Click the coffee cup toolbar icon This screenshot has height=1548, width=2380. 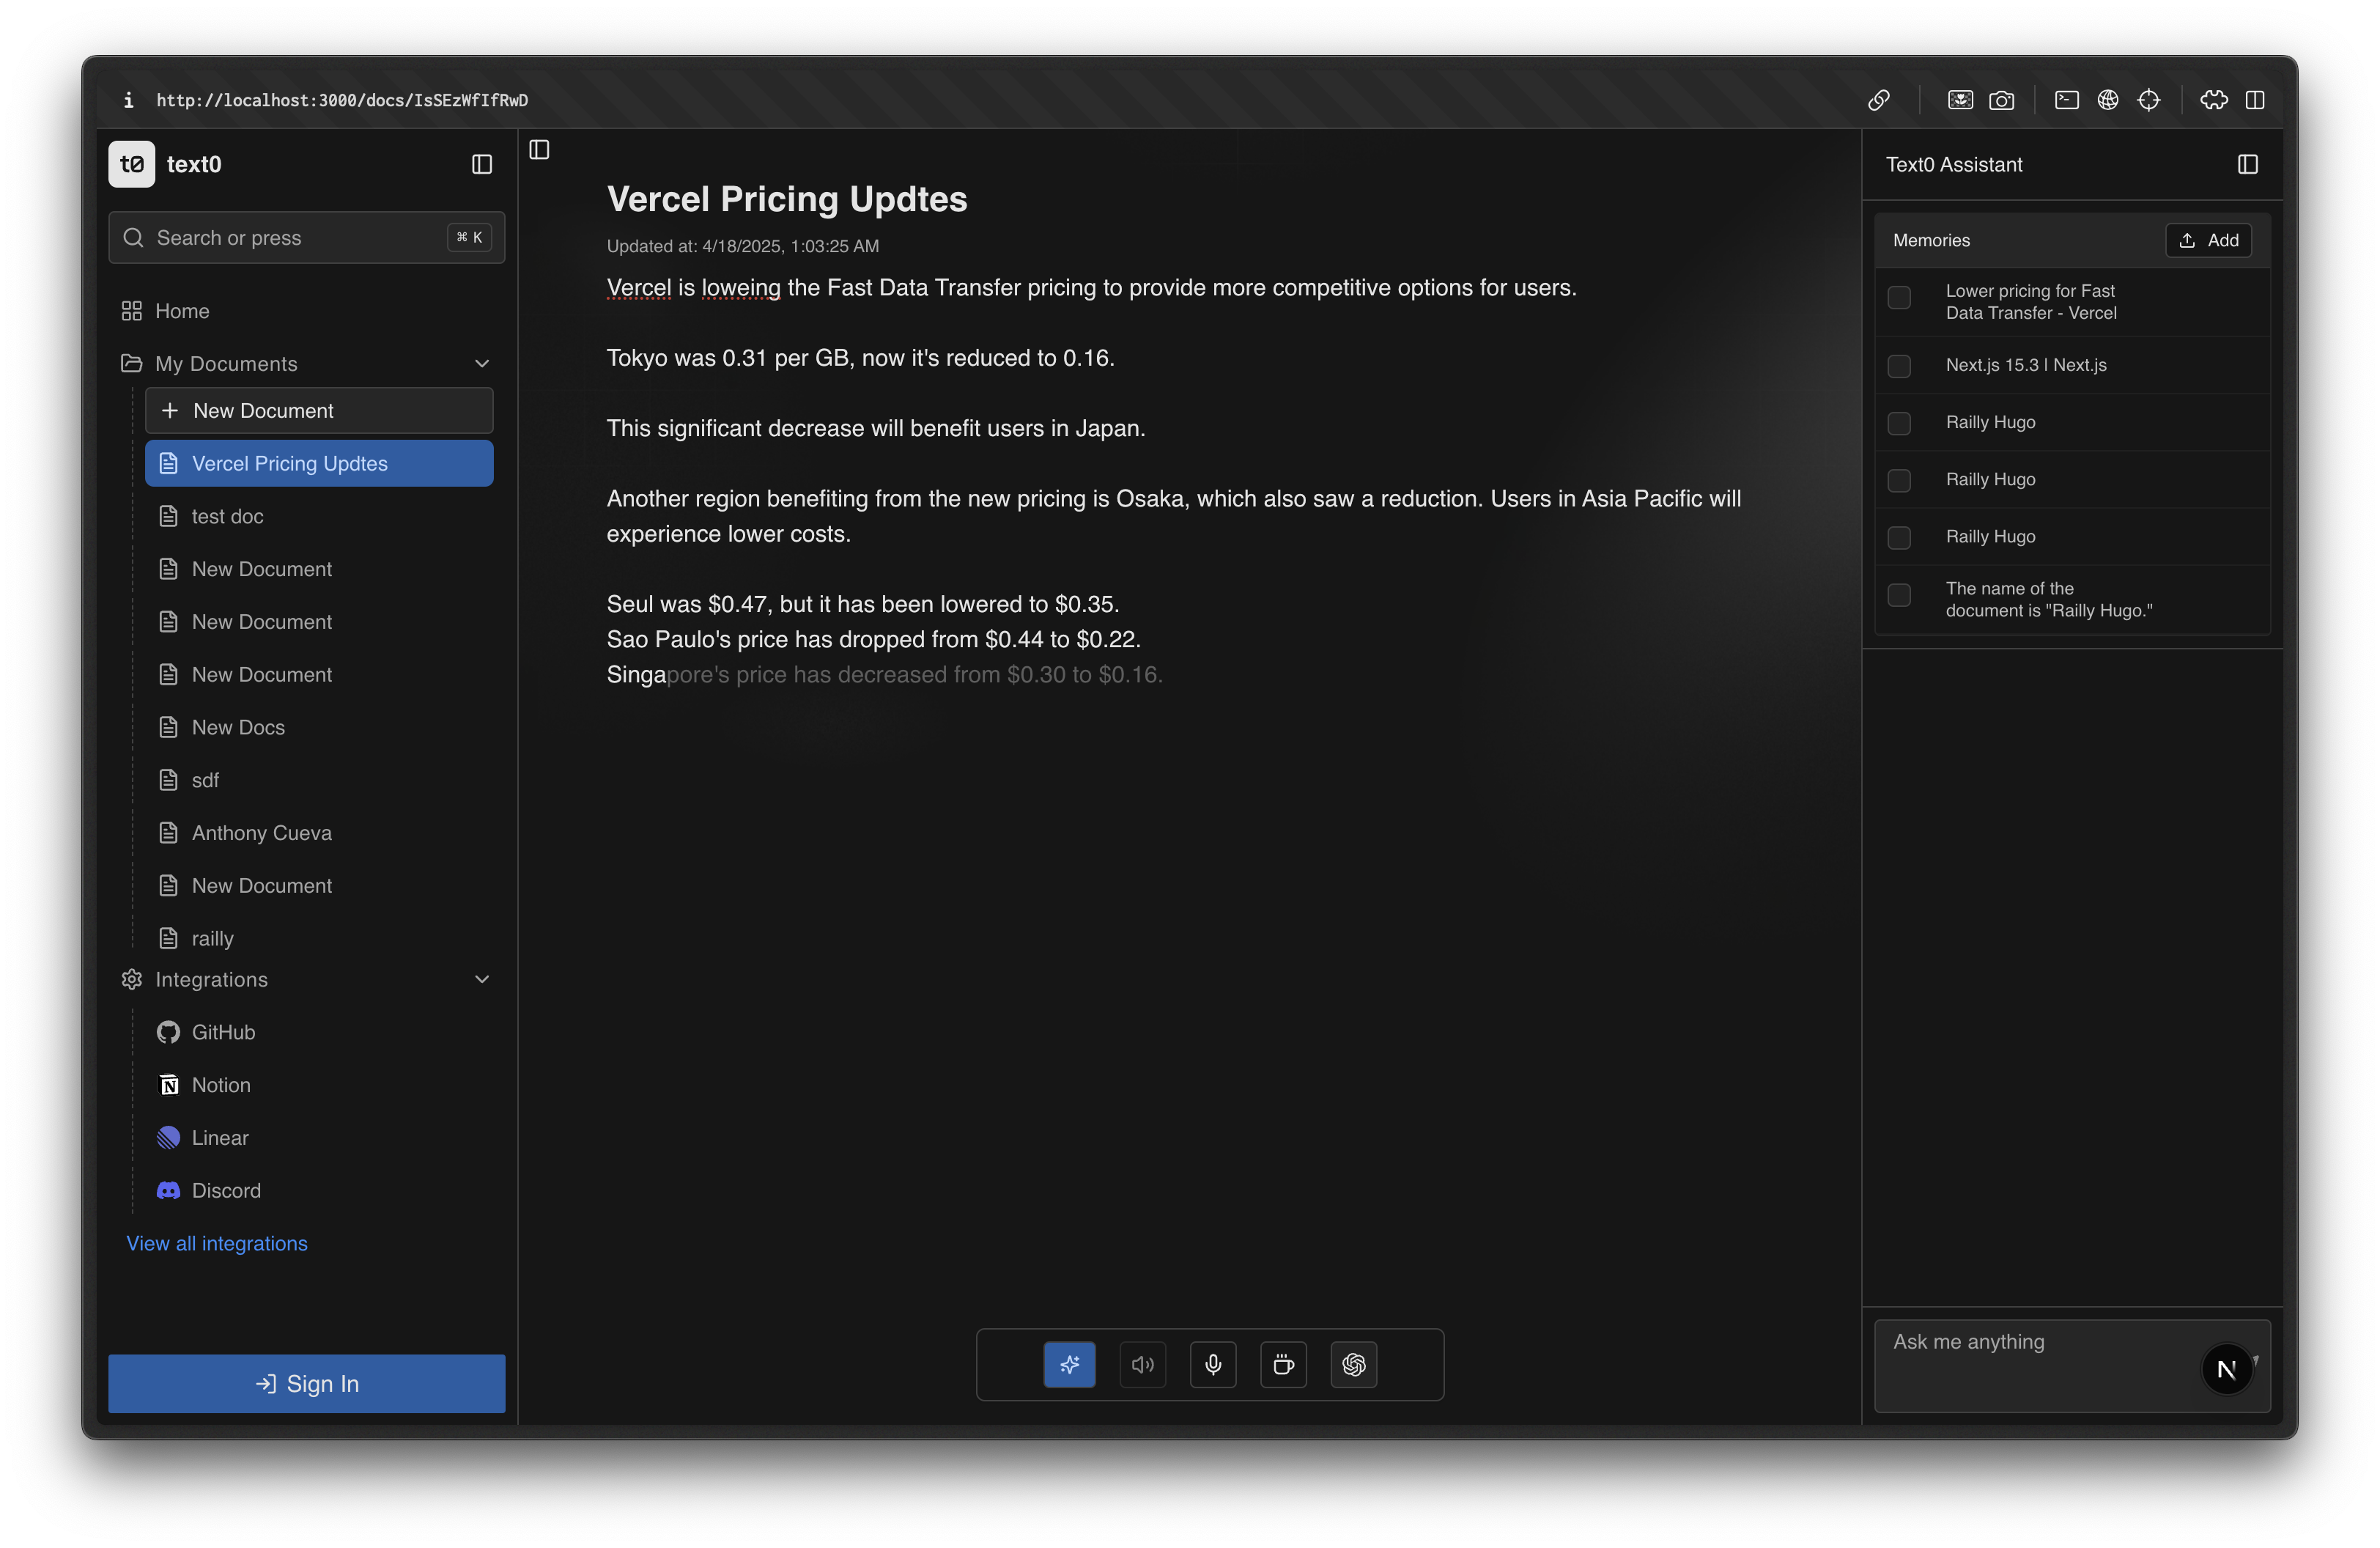1283,1364
